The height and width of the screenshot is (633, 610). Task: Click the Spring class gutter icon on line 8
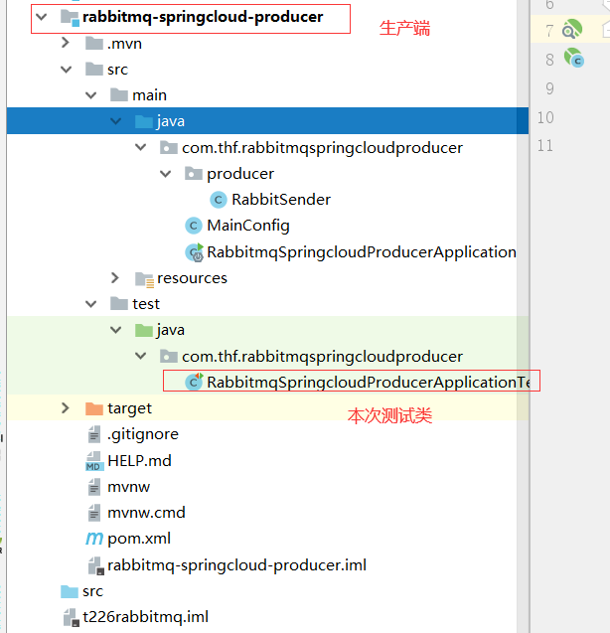point(574,58)
